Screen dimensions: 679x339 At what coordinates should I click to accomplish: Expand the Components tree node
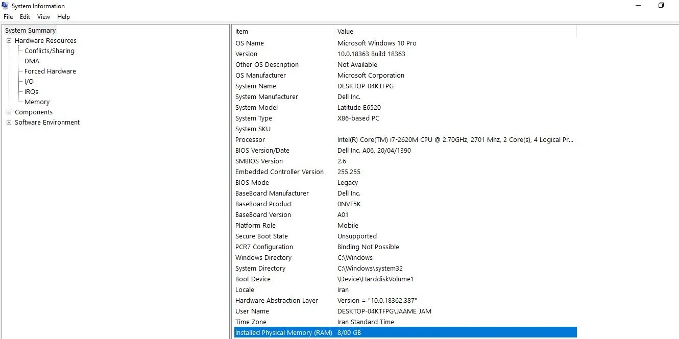pyautogui.click(x=9, y=112)
